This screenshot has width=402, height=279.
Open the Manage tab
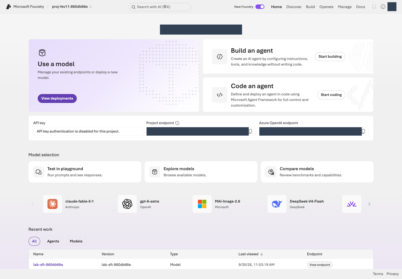click(345, 7)
